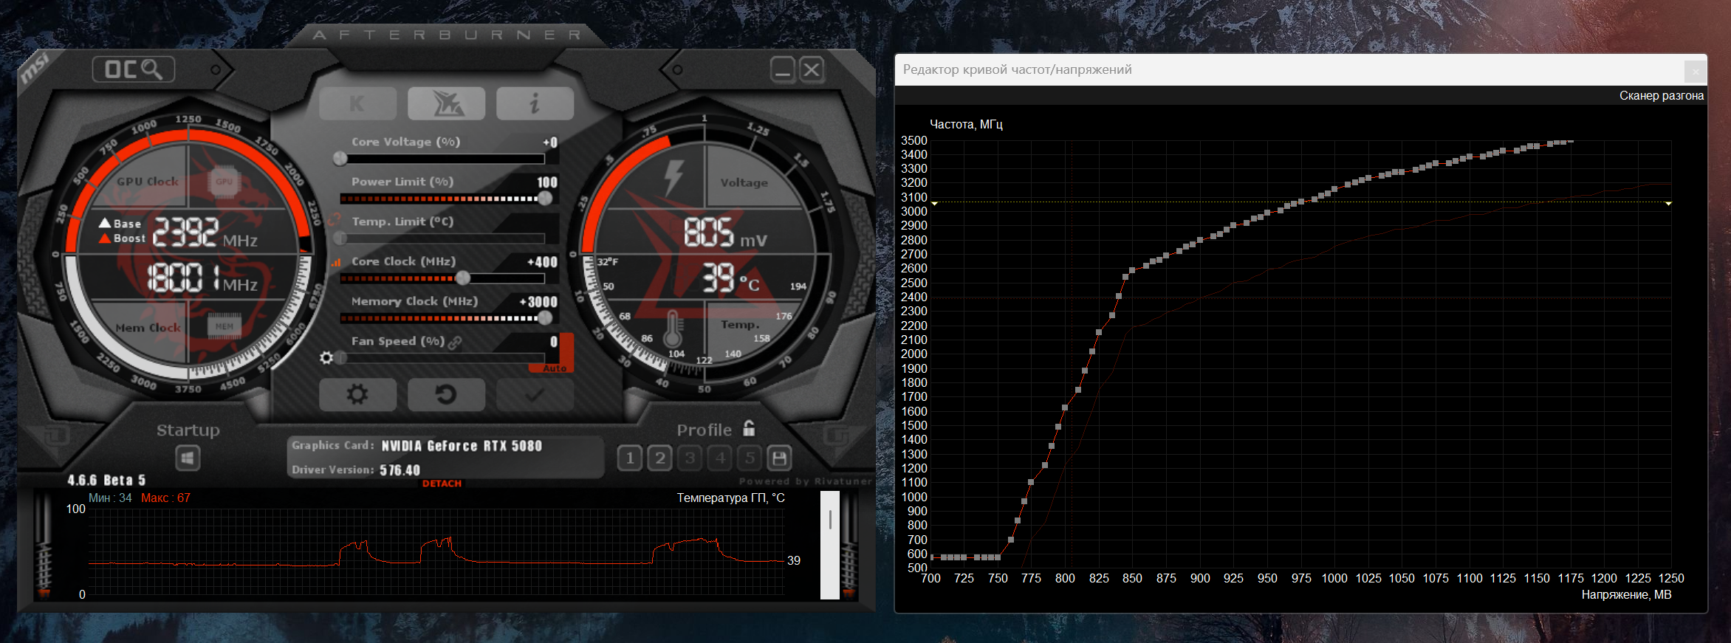
Task: Click the '2392 MHz' GPU clock readout
Action: (x=205, y=232)
